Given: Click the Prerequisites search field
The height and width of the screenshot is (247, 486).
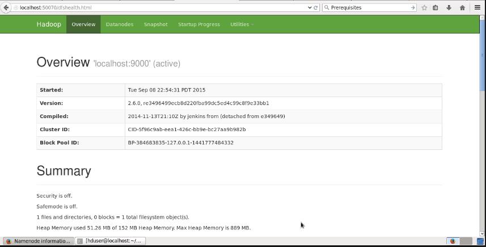Looking at the screenshot, I should pos(370,7).
